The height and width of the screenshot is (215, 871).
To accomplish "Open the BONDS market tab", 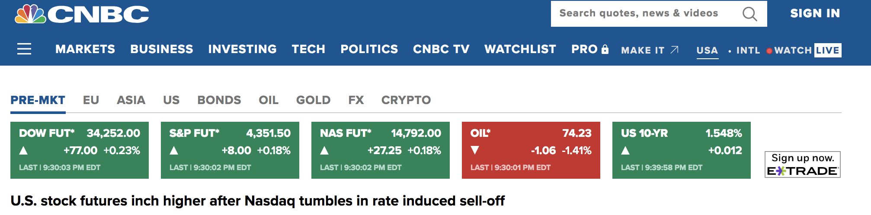I will [x=219, y=100].
